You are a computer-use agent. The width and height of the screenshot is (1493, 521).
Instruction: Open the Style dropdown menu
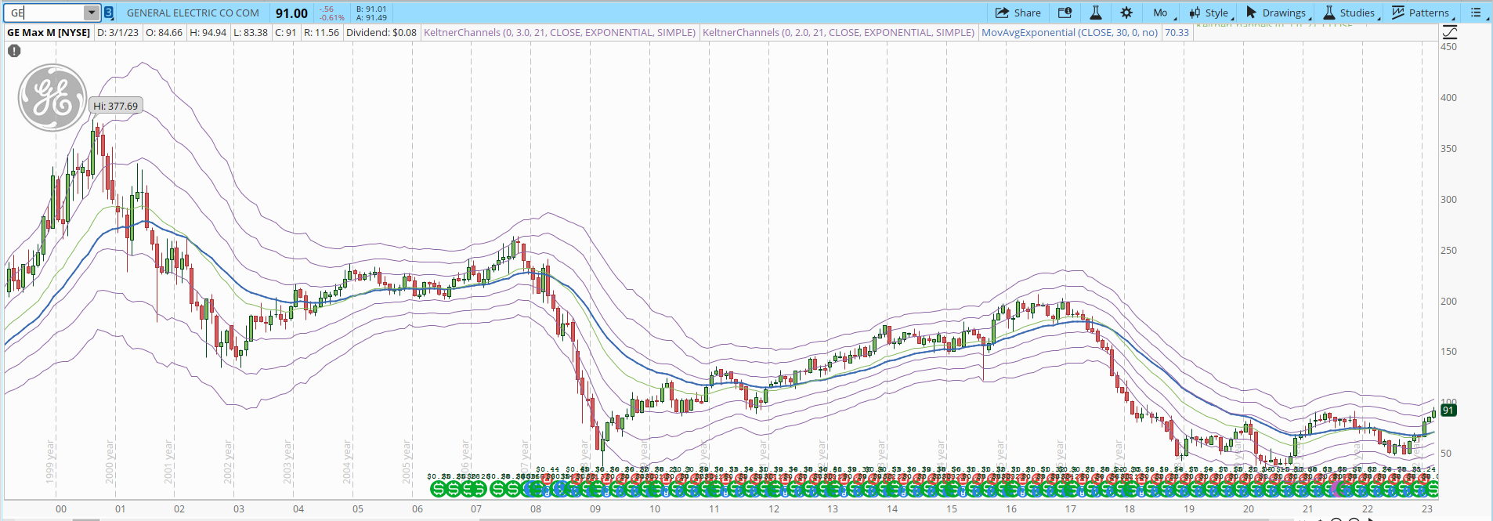point(1210,13)
